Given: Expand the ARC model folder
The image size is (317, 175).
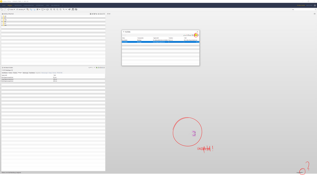Looking at the screenshot, I should [2, 16].
